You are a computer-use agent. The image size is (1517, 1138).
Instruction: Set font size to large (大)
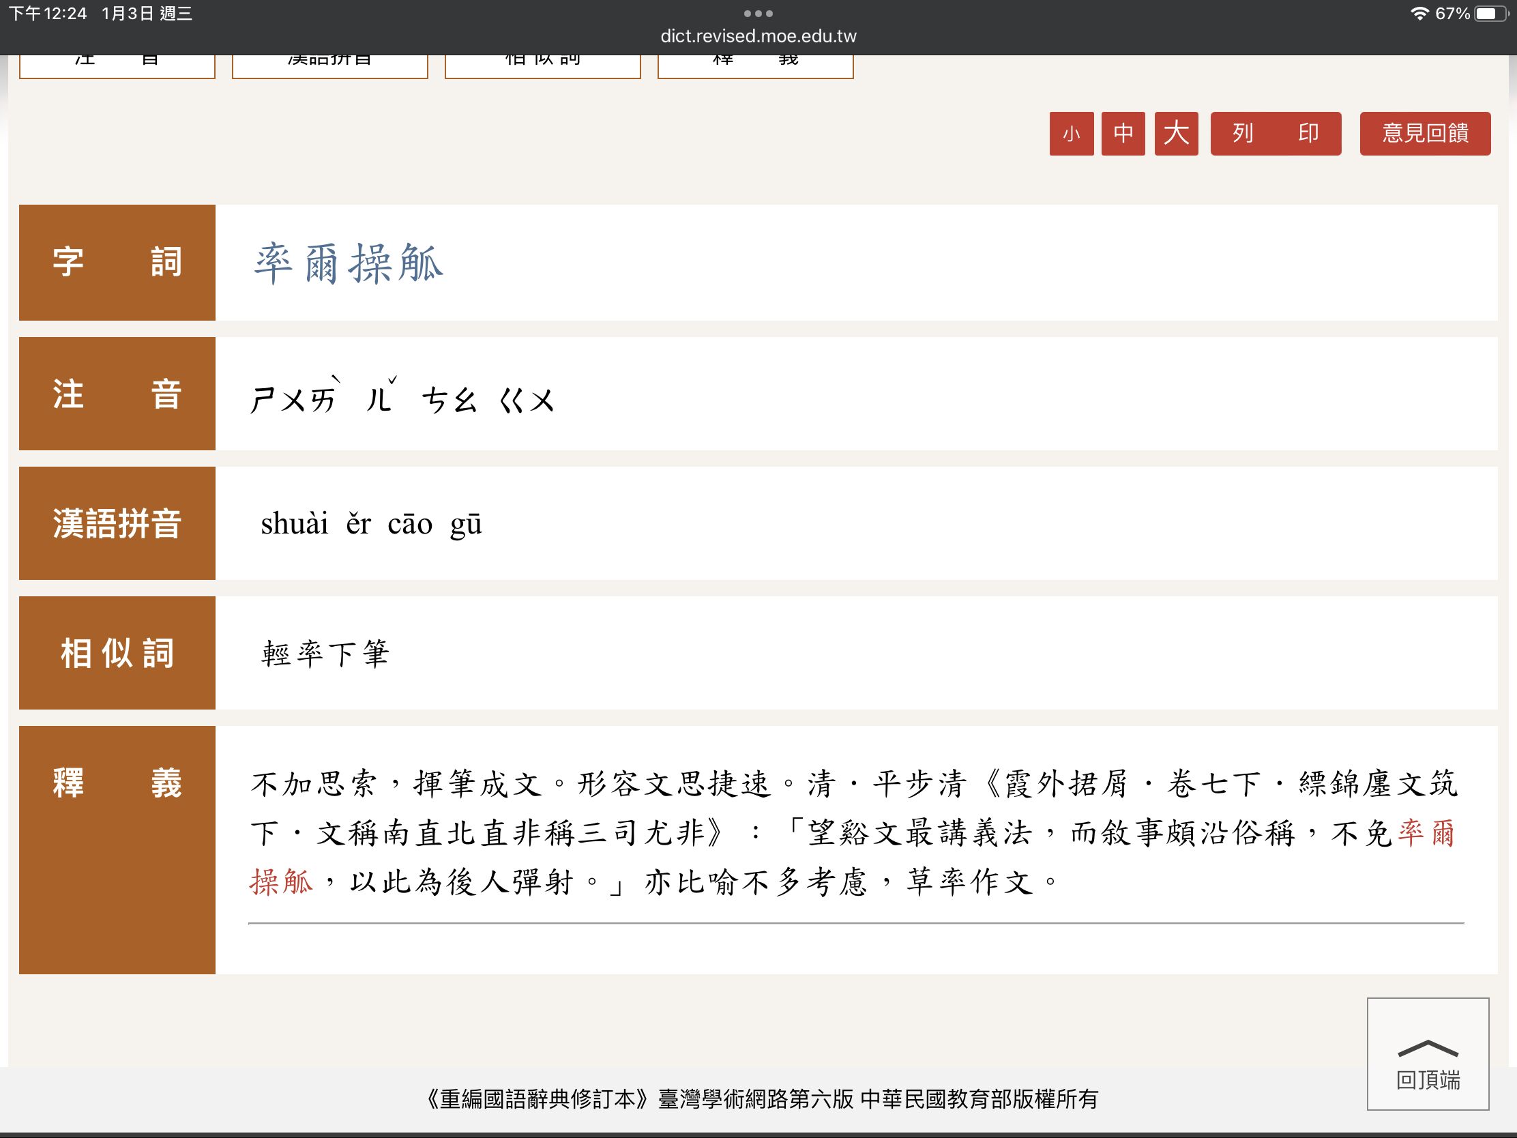[1175, 133]
